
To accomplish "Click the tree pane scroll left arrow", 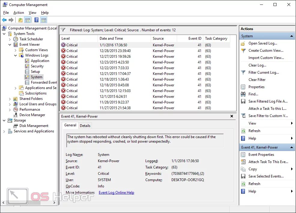I will 3,202.
